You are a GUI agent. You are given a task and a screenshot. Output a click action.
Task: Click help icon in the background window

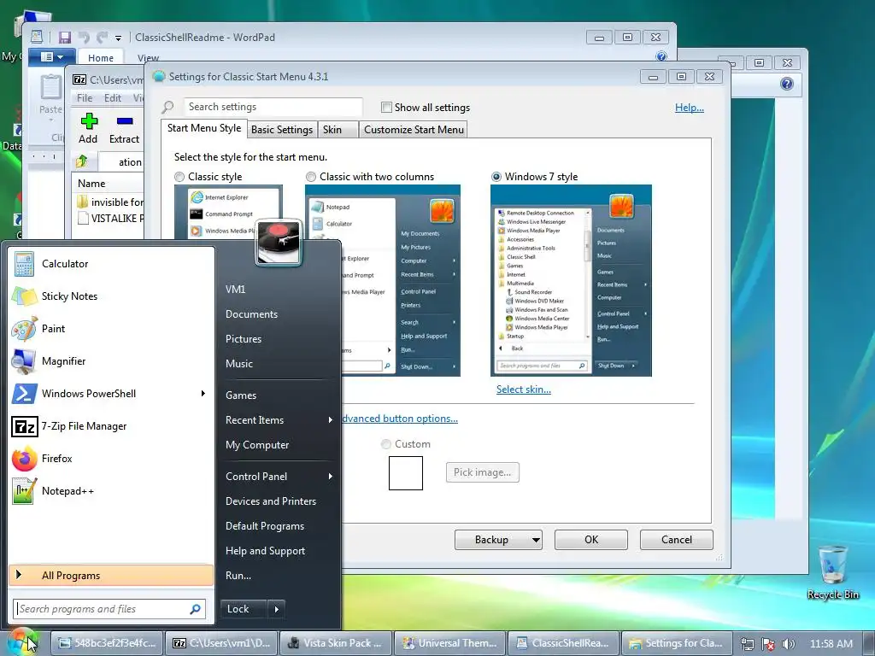(787, 84)
